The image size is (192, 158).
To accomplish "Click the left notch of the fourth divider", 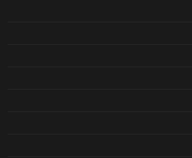I will 7,89.
